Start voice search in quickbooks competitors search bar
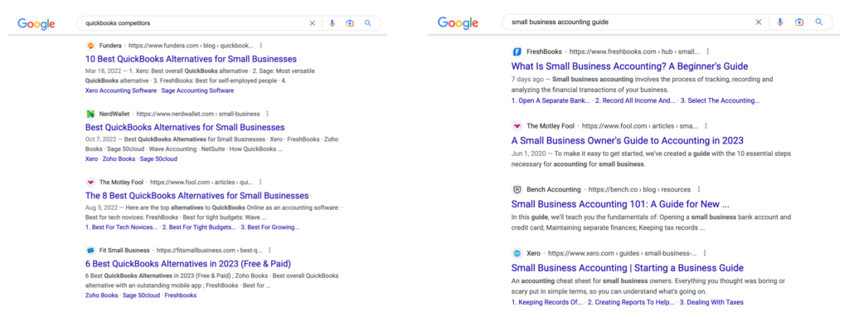849x327 pixels. 332,23
